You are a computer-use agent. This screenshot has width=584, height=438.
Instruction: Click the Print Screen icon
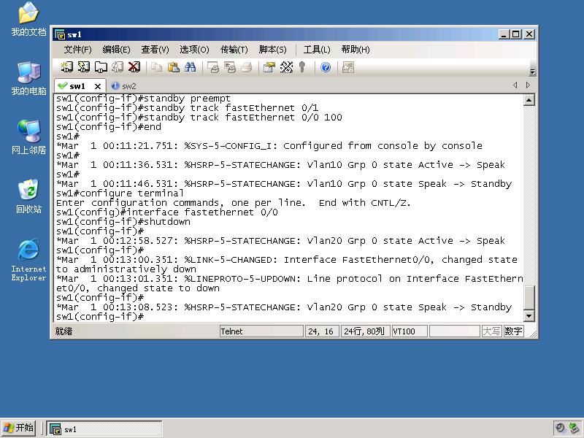click(x=213, y=67)
